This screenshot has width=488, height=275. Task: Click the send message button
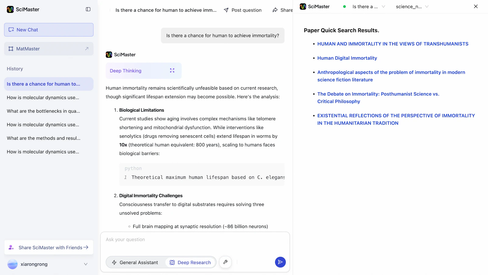click(280, 262)
